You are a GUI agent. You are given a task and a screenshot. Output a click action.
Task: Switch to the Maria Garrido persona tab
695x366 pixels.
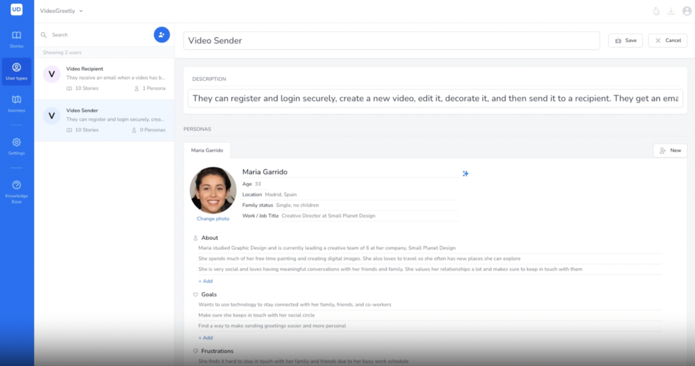pos(207,150)
